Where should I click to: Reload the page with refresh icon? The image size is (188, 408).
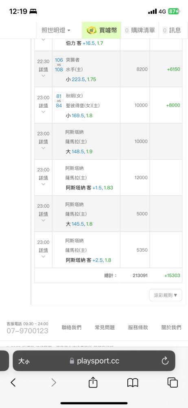click(165, 361)
